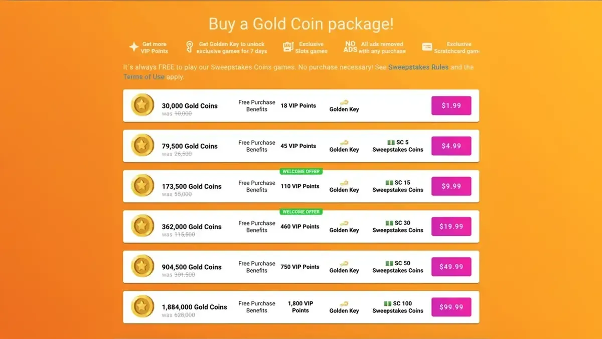Click the Golden Key benefit icon in header
This screenshot has height=339, width=602.
189,47
